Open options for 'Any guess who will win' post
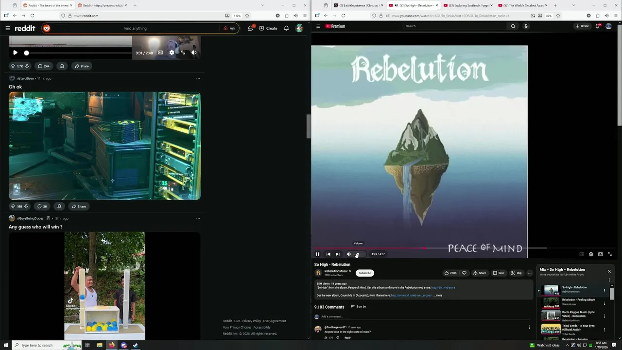Image resolution: width=622 pixels, height=350 pixels. coord(198,218)
